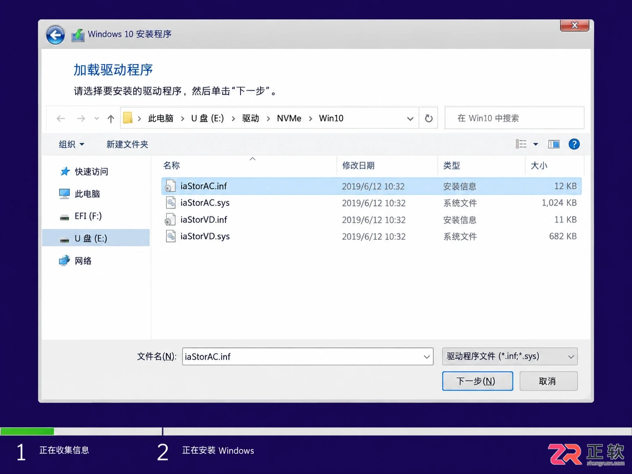
Task: Close the driver loading dialog
Action: click(x=575, y=25)
